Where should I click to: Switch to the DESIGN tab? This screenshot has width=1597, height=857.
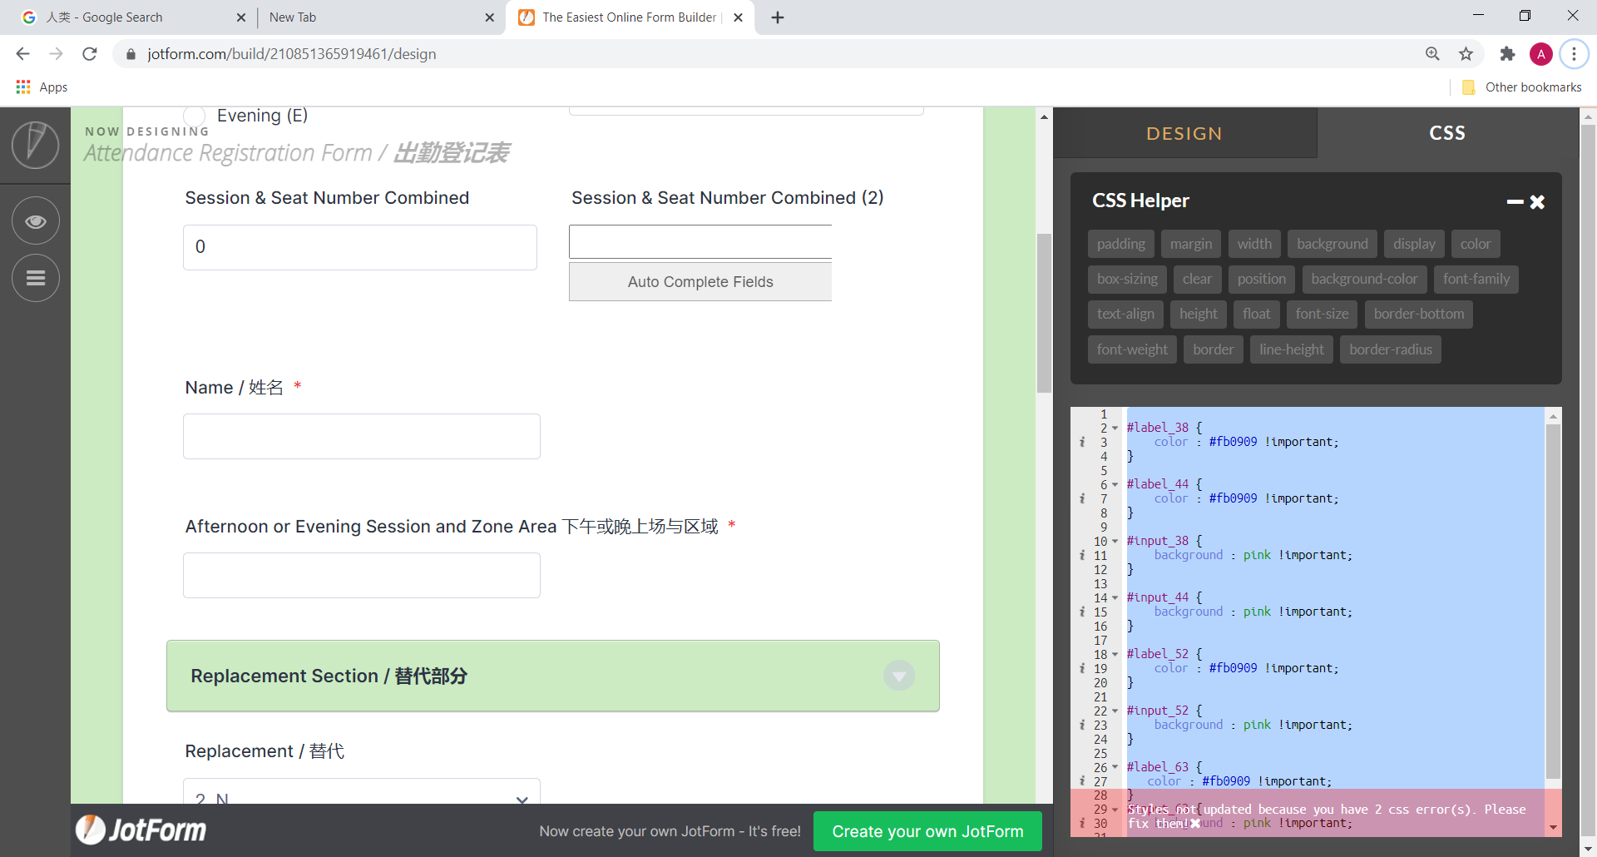pos(1184,133)
